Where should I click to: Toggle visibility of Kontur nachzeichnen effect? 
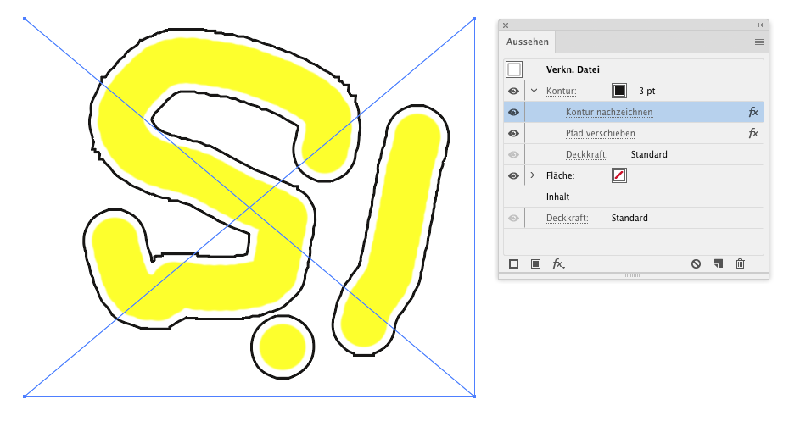514,112
